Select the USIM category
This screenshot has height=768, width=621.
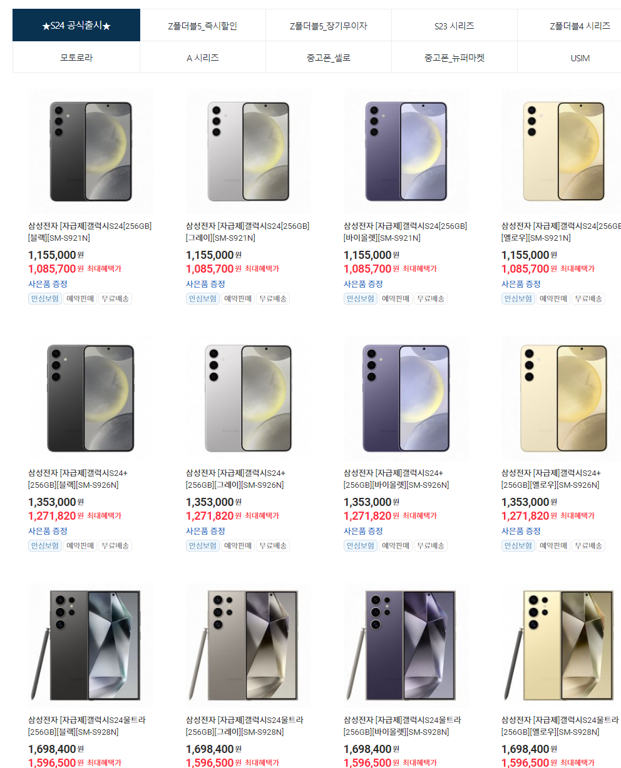pyautogui.click(x=580, y=58)
